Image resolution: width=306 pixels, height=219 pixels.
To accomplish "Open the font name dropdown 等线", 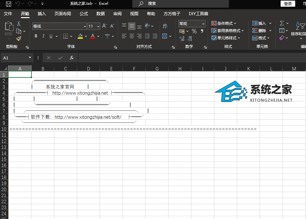I will coord(85,26).
